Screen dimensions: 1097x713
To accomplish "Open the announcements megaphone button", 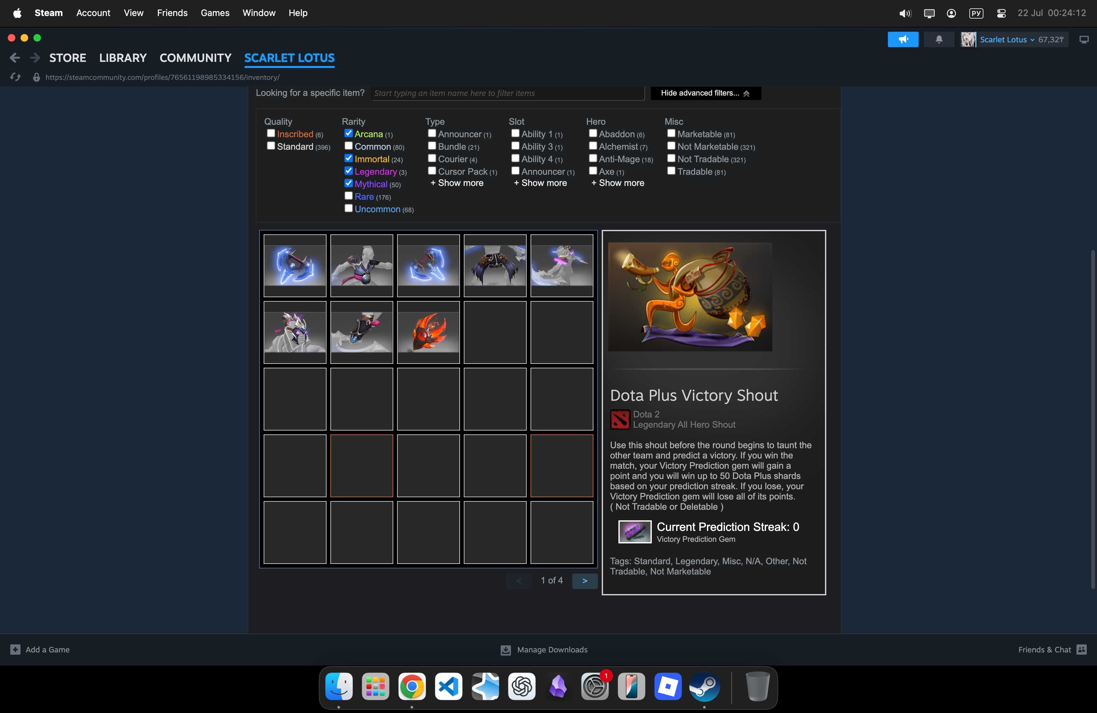I will click(x=903, y=40).
